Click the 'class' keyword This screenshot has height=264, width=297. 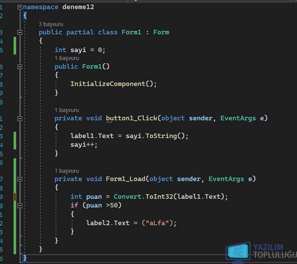point(108,32)
